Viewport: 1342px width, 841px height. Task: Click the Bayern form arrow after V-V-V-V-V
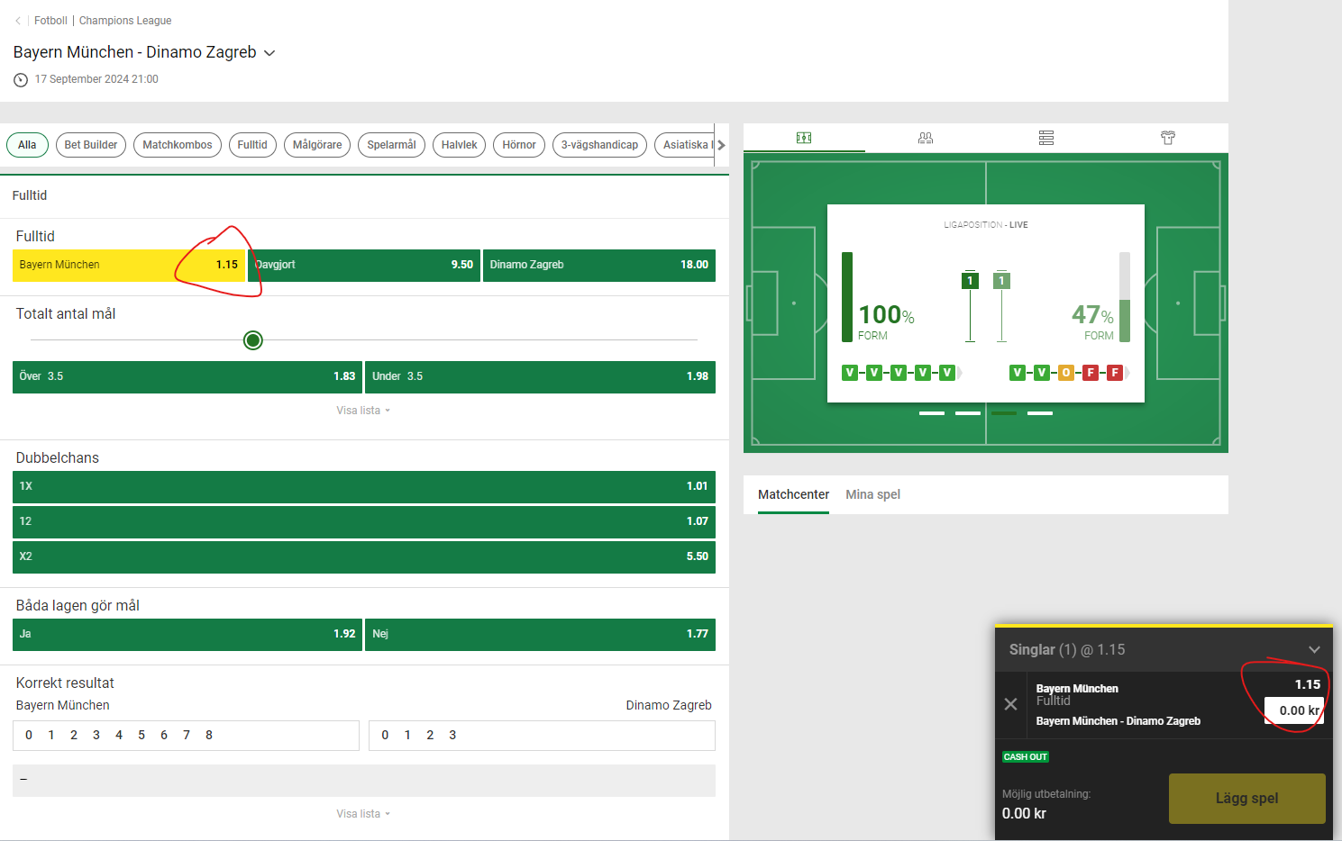(960, 373)
